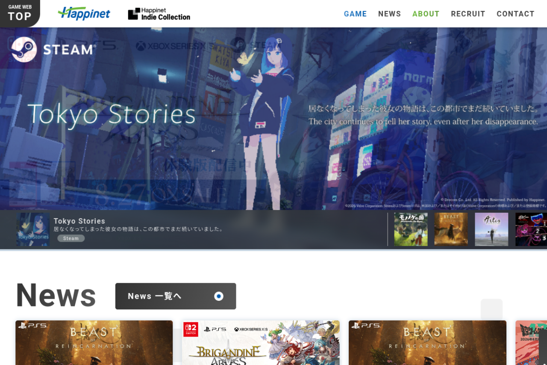Open the News 一覧へ button

(x=176, y=296)
